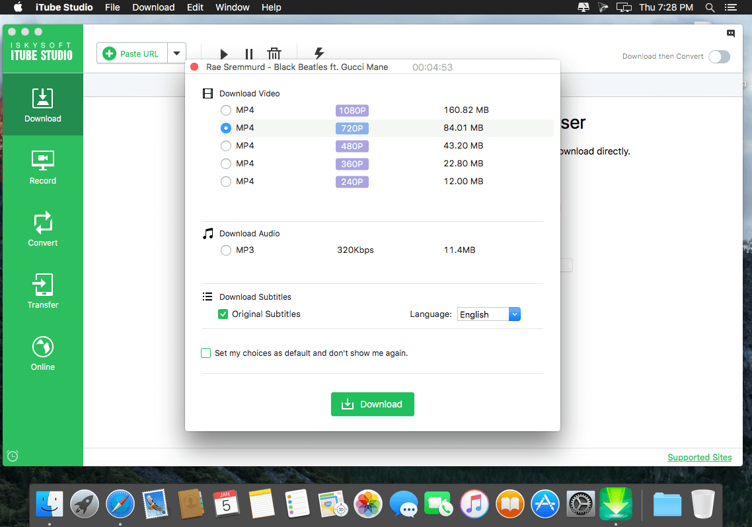
Task: Open the Transfer section in sidebar
Action: point(43,291)
